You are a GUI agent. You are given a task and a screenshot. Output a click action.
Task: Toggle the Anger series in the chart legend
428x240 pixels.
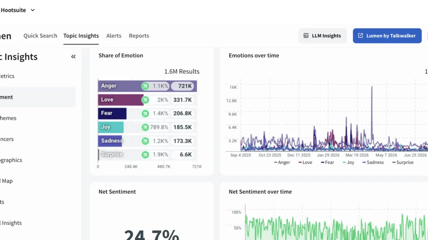click(282, 162)
